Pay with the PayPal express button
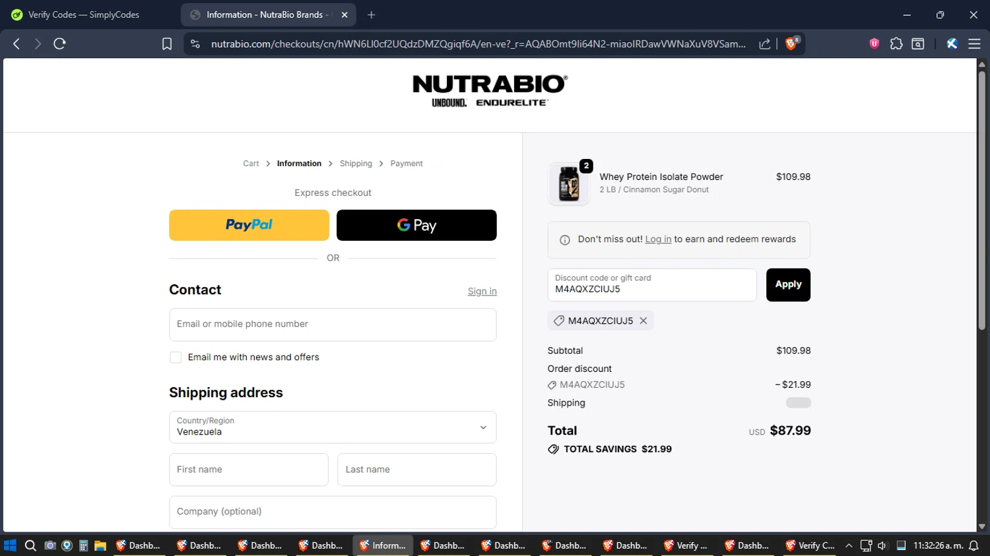The height and width of the screenshot is (556, 990). 249,225
